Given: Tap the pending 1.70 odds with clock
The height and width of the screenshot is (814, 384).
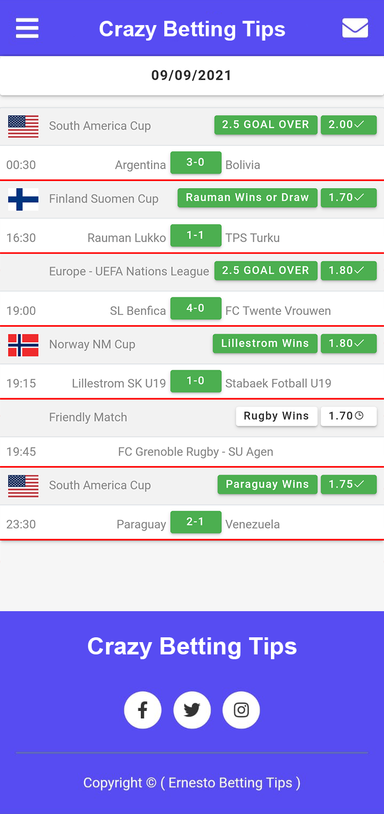Looking at the screenshot, I should tap(349, 416).
